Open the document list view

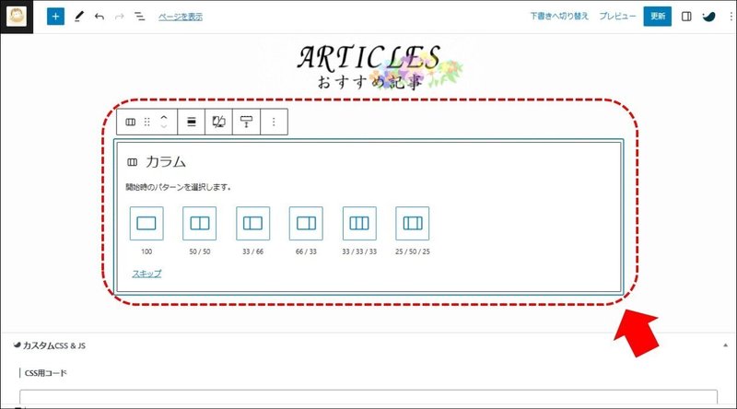point(140,17)
